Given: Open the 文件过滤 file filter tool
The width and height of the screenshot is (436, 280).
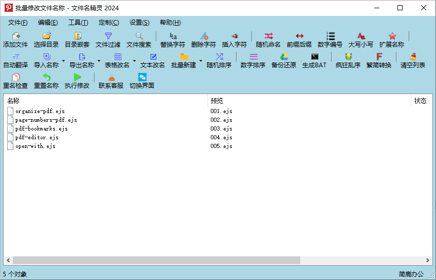Looking at the screenshot, I should pos(108,40).
